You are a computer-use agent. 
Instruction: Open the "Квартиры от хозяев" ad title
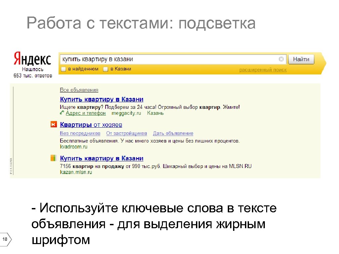tap(91, 125)
